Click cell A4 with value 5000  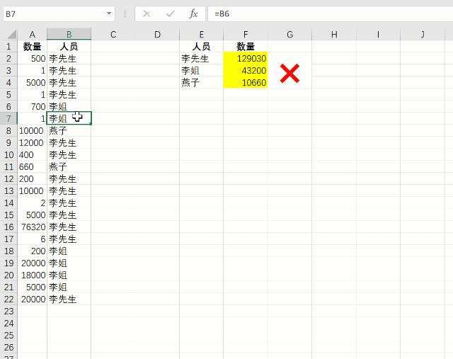[33, 82]
